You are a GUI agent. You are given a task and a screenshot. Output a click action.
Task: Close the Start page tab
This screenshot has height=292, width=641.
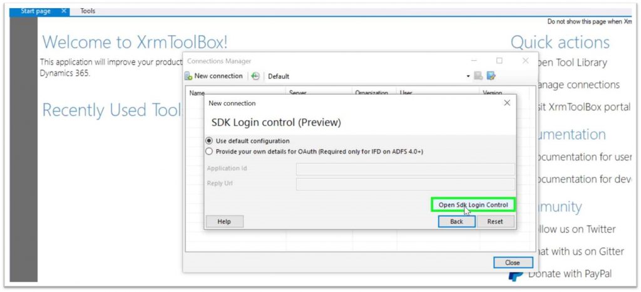64,11
